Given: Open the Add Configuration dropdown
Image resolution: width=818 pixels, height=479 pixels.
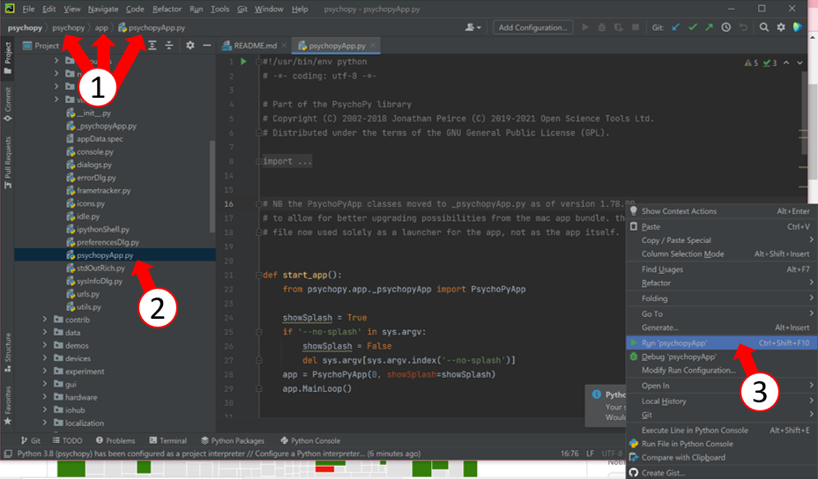Looking at the screenshot, I should coord(532,27).
